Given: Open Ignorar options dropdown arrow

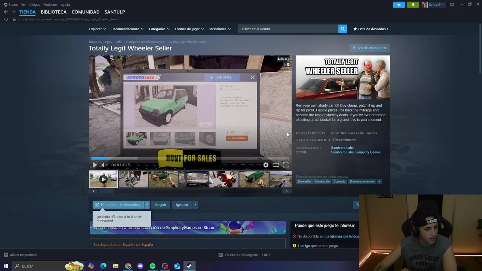Looking at the screenshot, I should pyautogui.click(x=195, y=205).
